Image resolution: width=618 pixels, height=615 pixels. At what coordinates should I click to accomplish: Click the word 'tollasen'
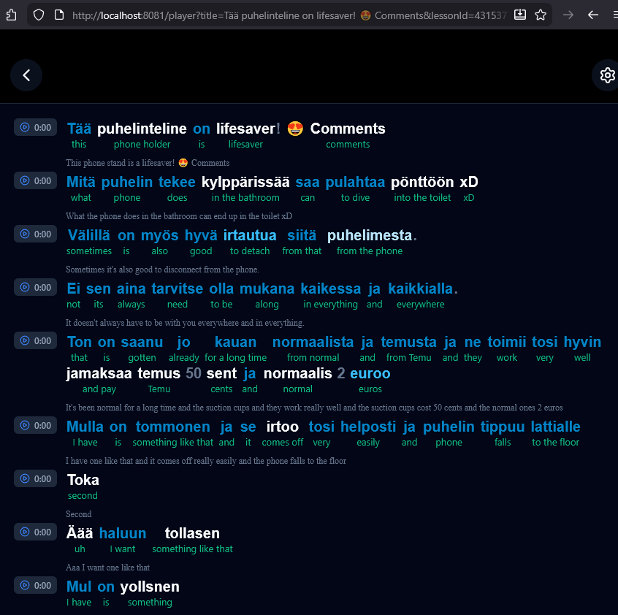coord(192,533)
